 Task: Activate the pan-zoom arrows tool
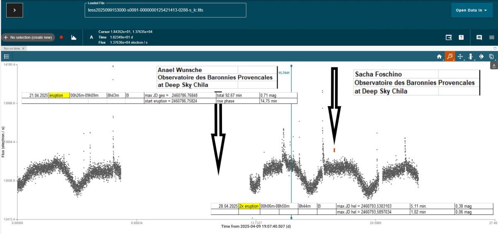click(460, 57)
